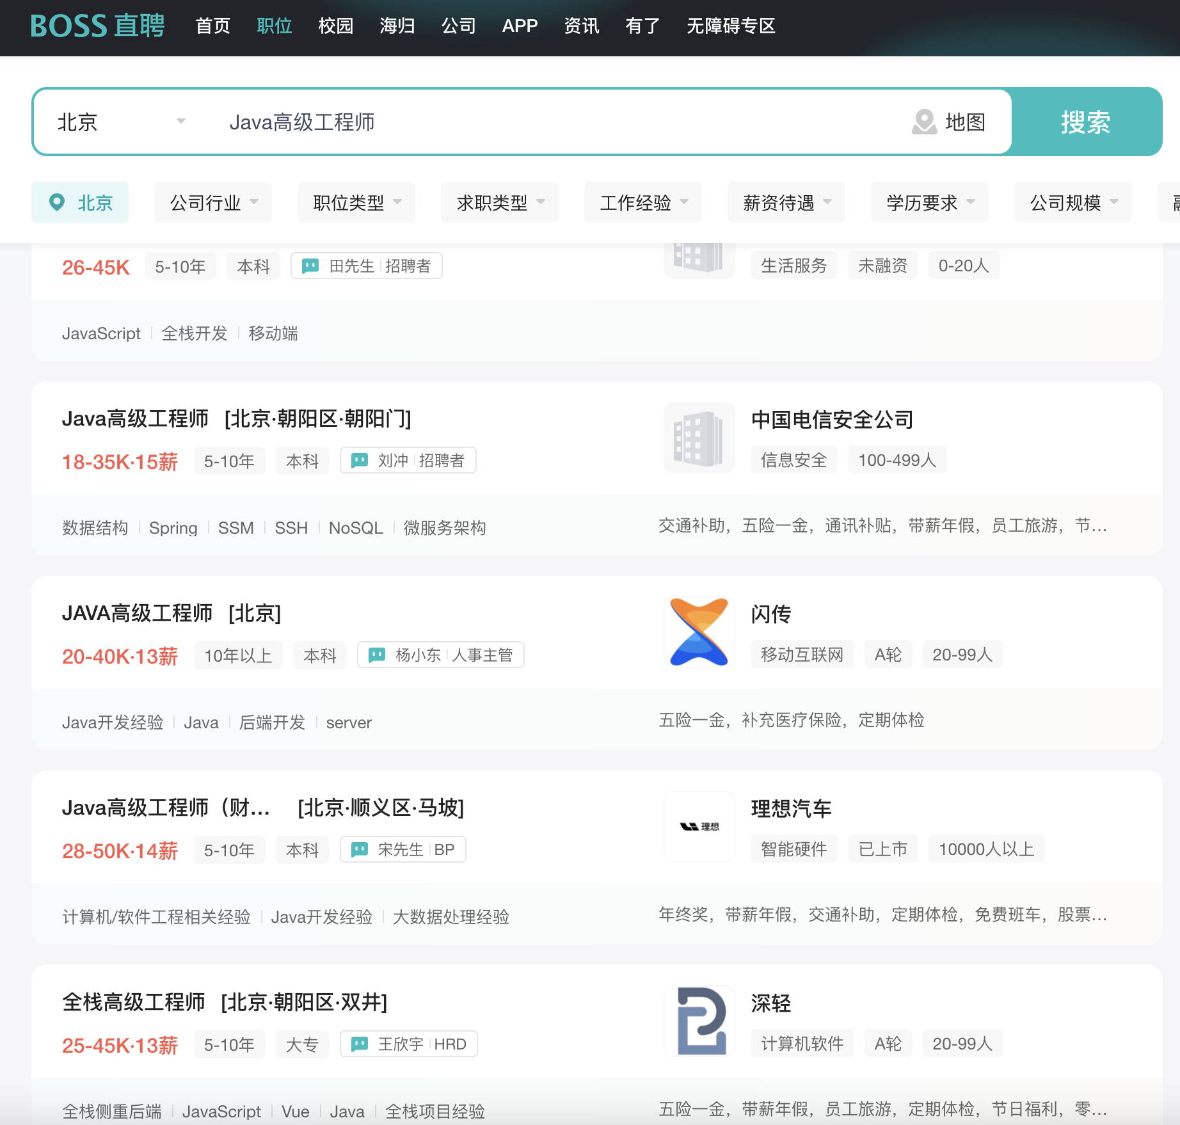Open chat icon beside 刘冲 招聘者
The height and width of the screenshot is (1125, 1180).
coord(360,460)
